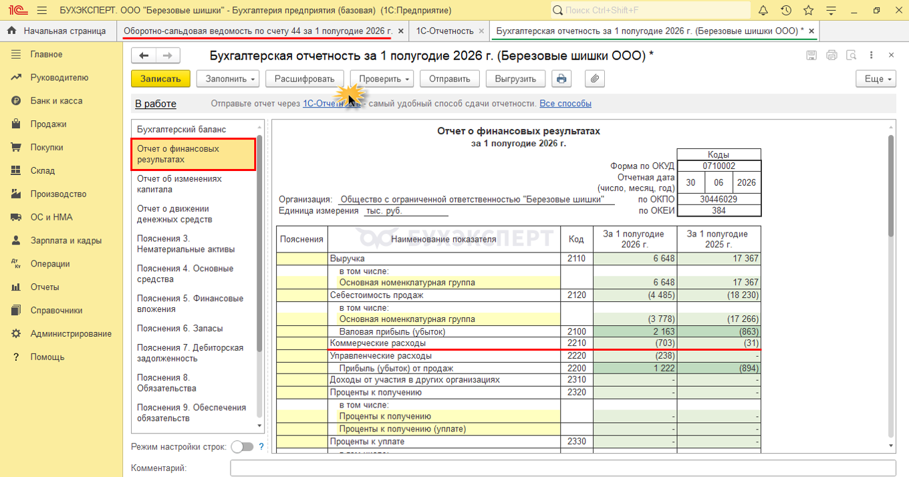The image size is (909, 477).
Task: Expand the Еще dropdown menu
Action: [x=876, y=79]
